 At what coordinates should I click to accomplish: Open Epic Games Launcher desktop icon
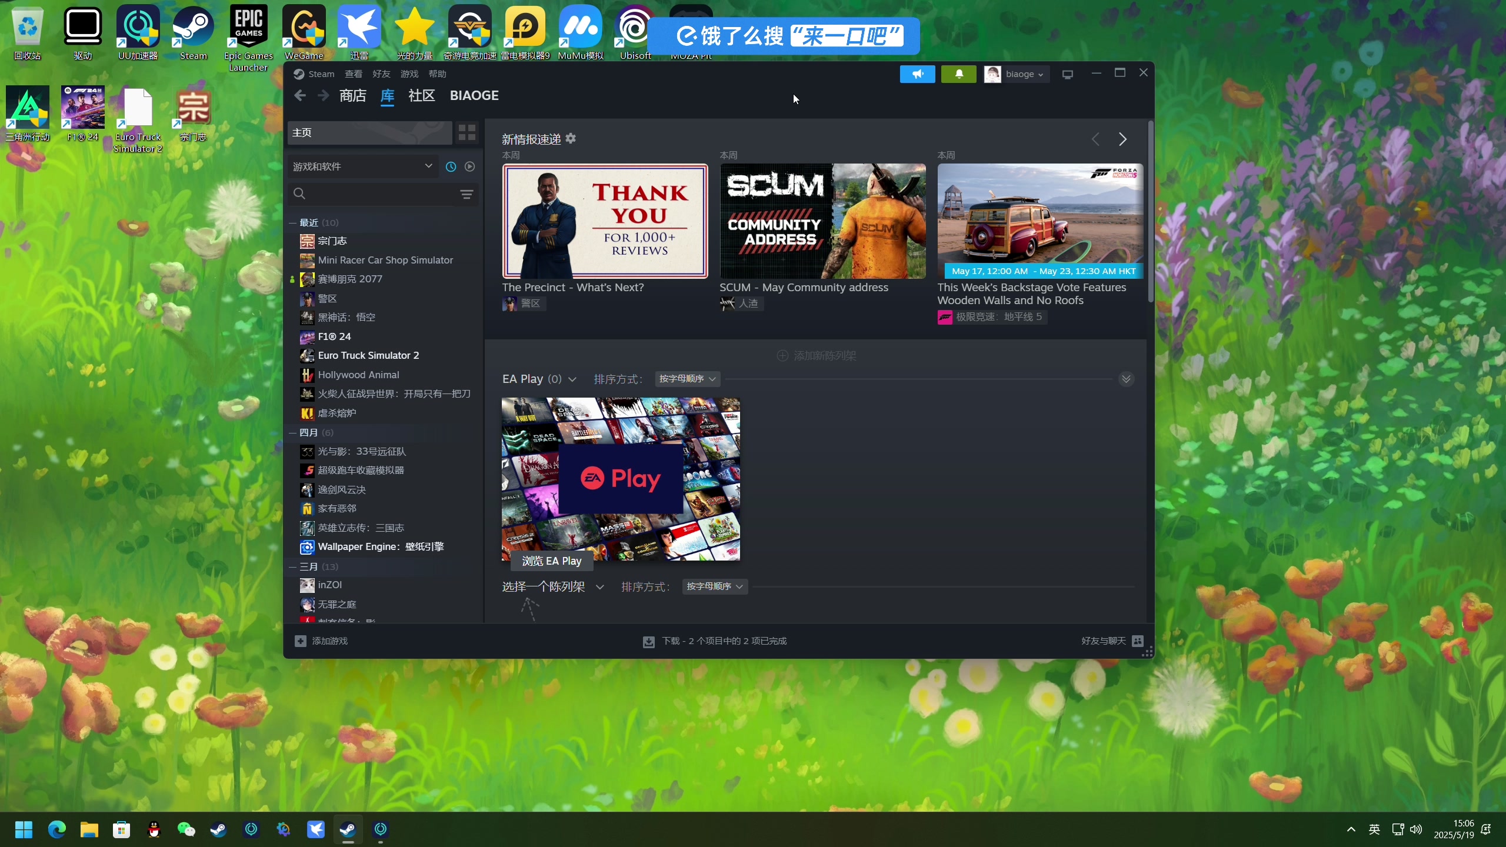click(x=248, y=38)
